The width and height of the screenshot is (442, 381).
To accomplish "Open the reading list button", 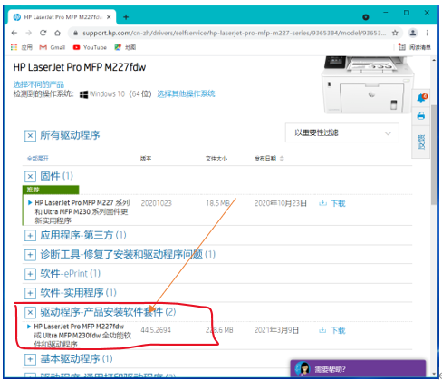I will tap(414, 47).
